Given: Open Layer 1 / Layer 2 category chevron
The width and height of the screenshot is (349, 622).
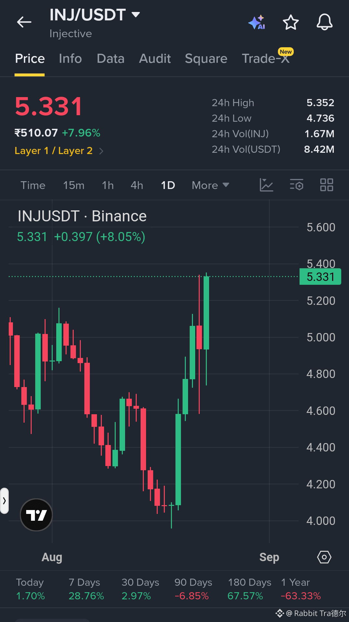Looking at the screenshot, I should tap(101, 151).
